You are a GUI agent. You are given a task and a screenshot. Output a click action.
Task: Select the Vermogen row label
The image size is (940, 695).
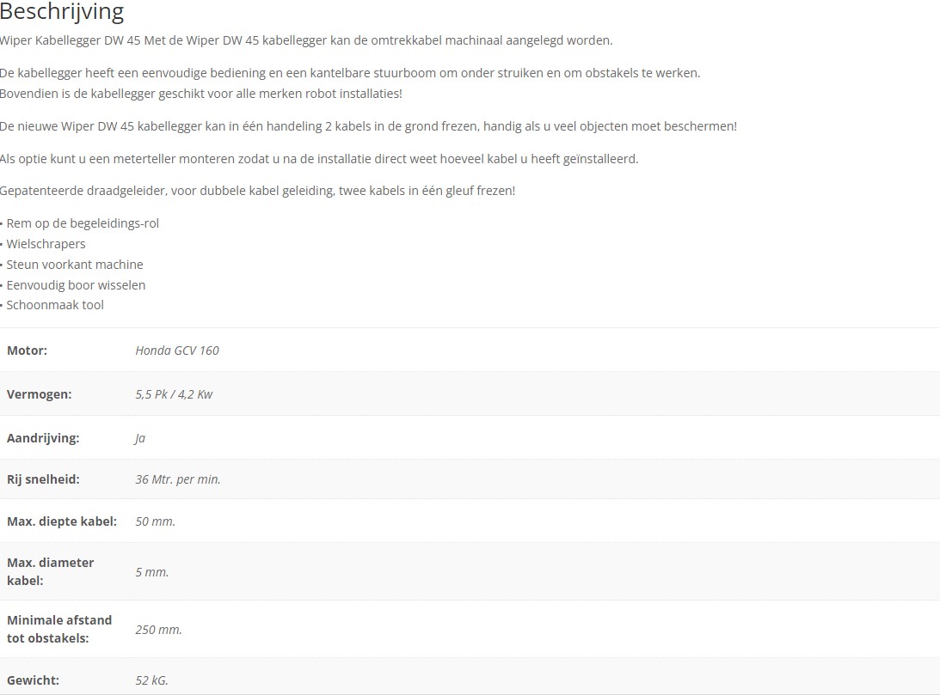pyautogui.click(x=39, y=394)
